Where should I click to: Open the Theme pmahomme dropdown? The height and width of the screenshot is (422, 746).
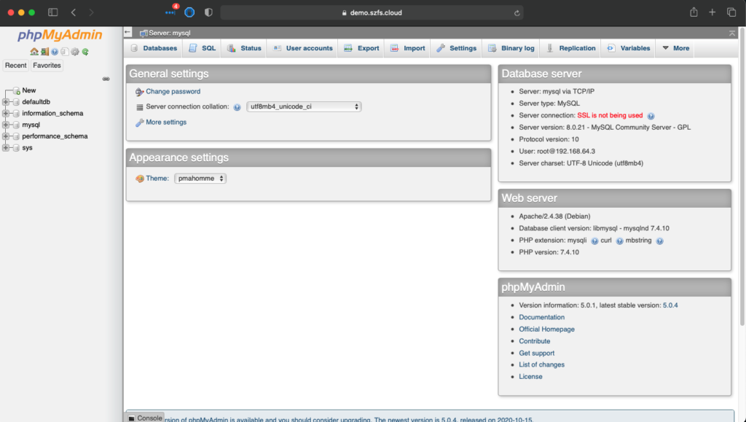(200, 179)
